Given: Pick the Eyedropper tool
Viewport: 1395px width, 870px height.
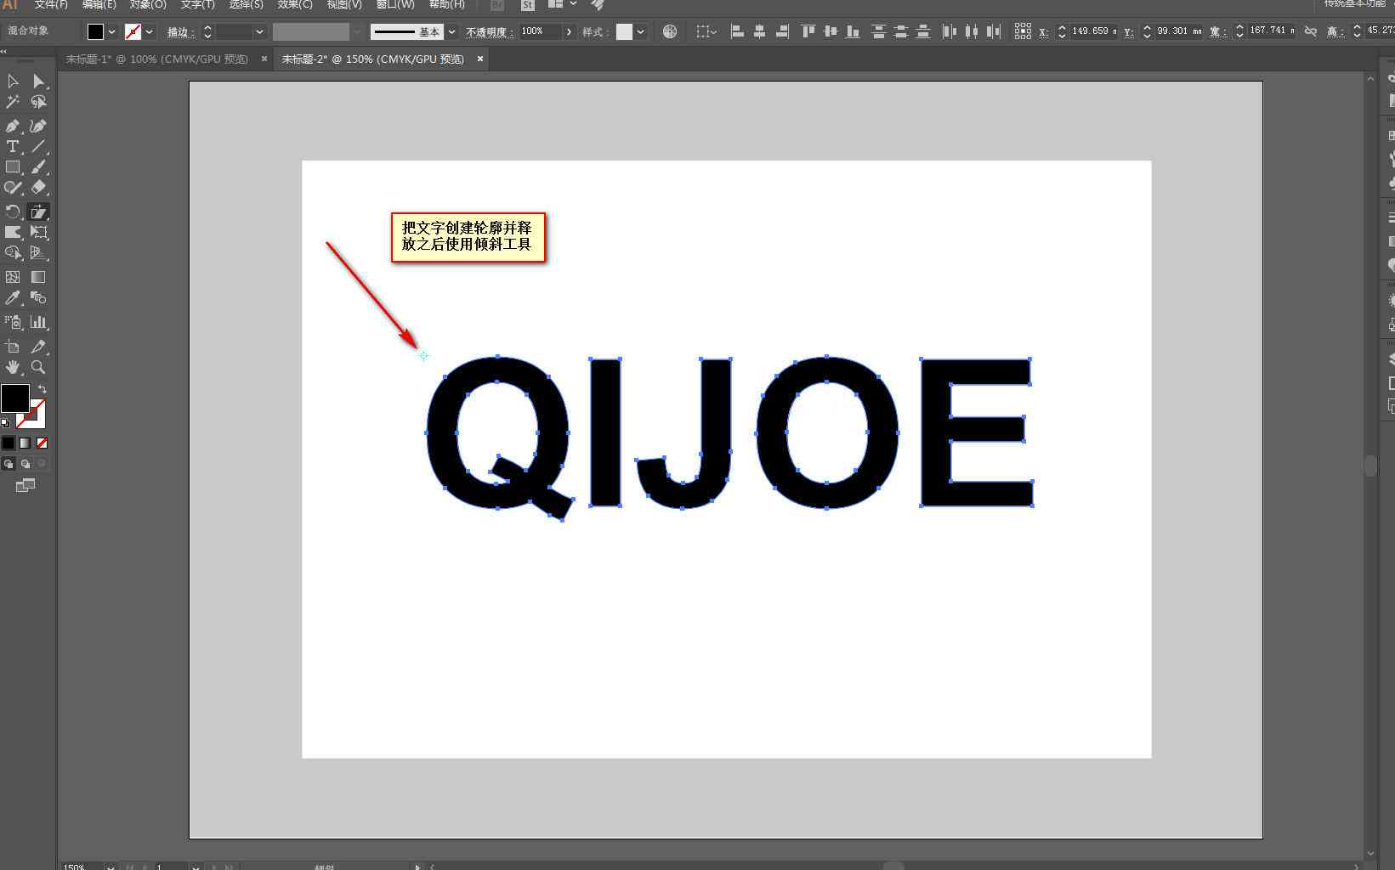Looking at the screenshot, I should (13, 297).
